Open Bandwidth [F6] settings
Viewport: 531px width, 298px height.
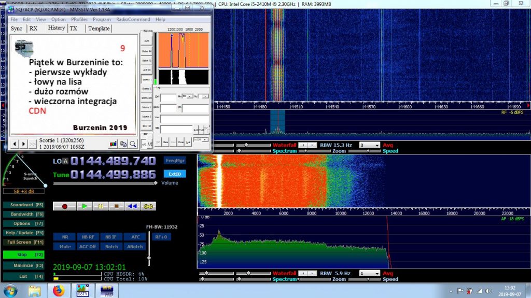point(24,214)
